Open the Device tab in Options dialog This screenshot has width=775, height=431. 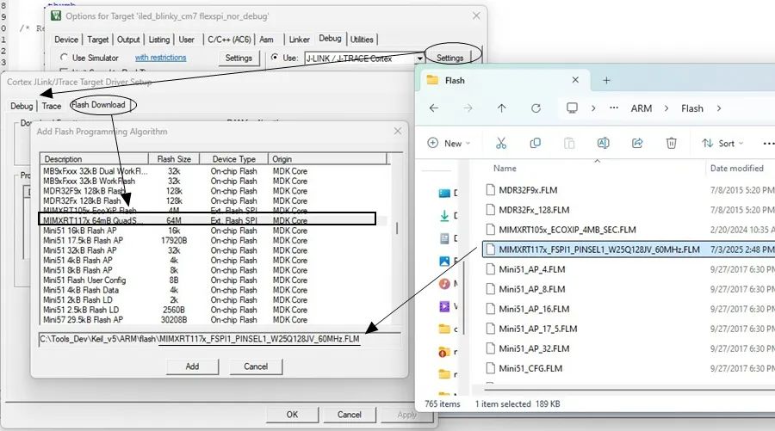coord(66,40)
